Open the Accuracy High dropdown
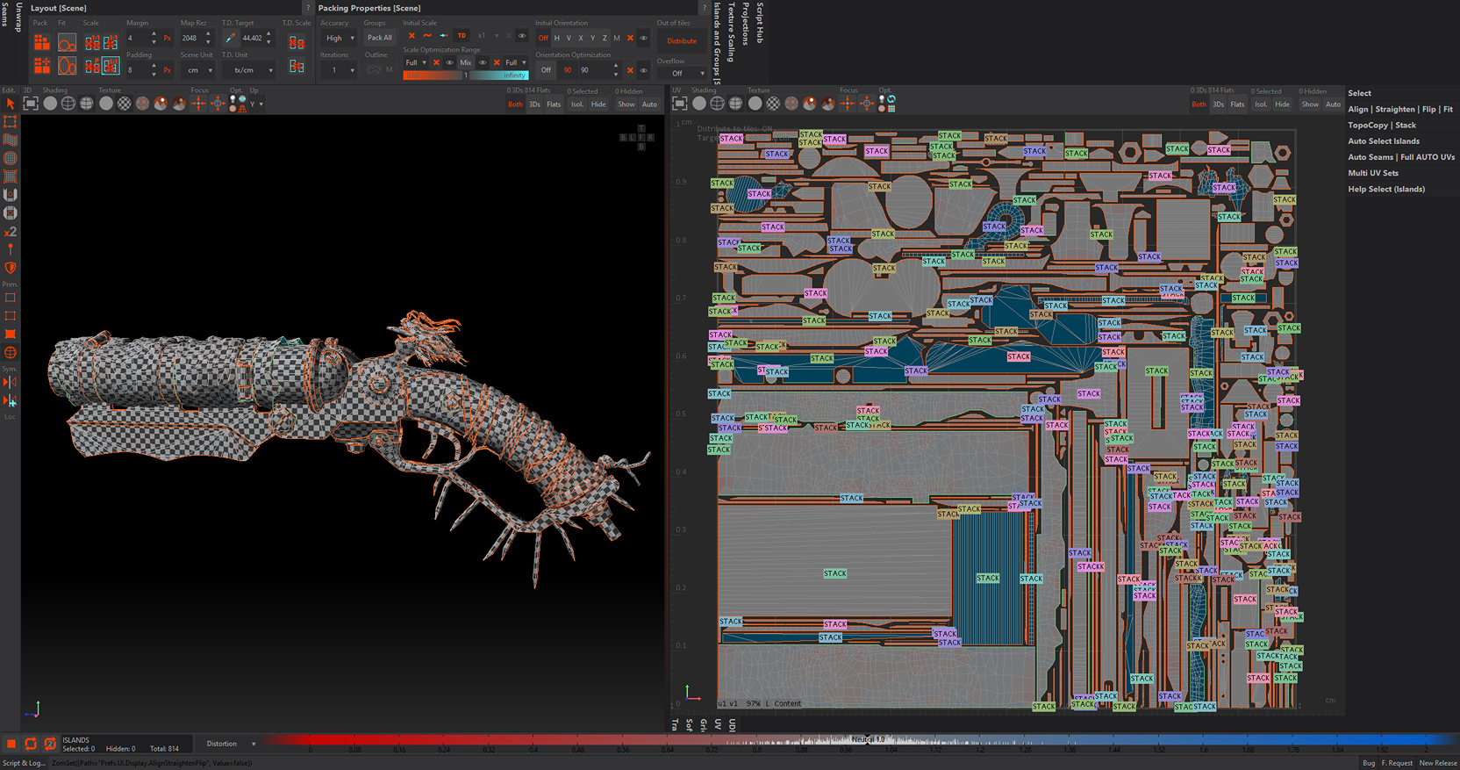This screenshot has width=1460, height=770. tap(339, 38)
